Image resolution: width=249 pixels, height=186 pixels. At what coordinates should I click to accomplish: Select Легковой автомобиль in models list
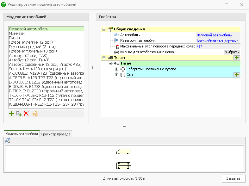(46, 29)
